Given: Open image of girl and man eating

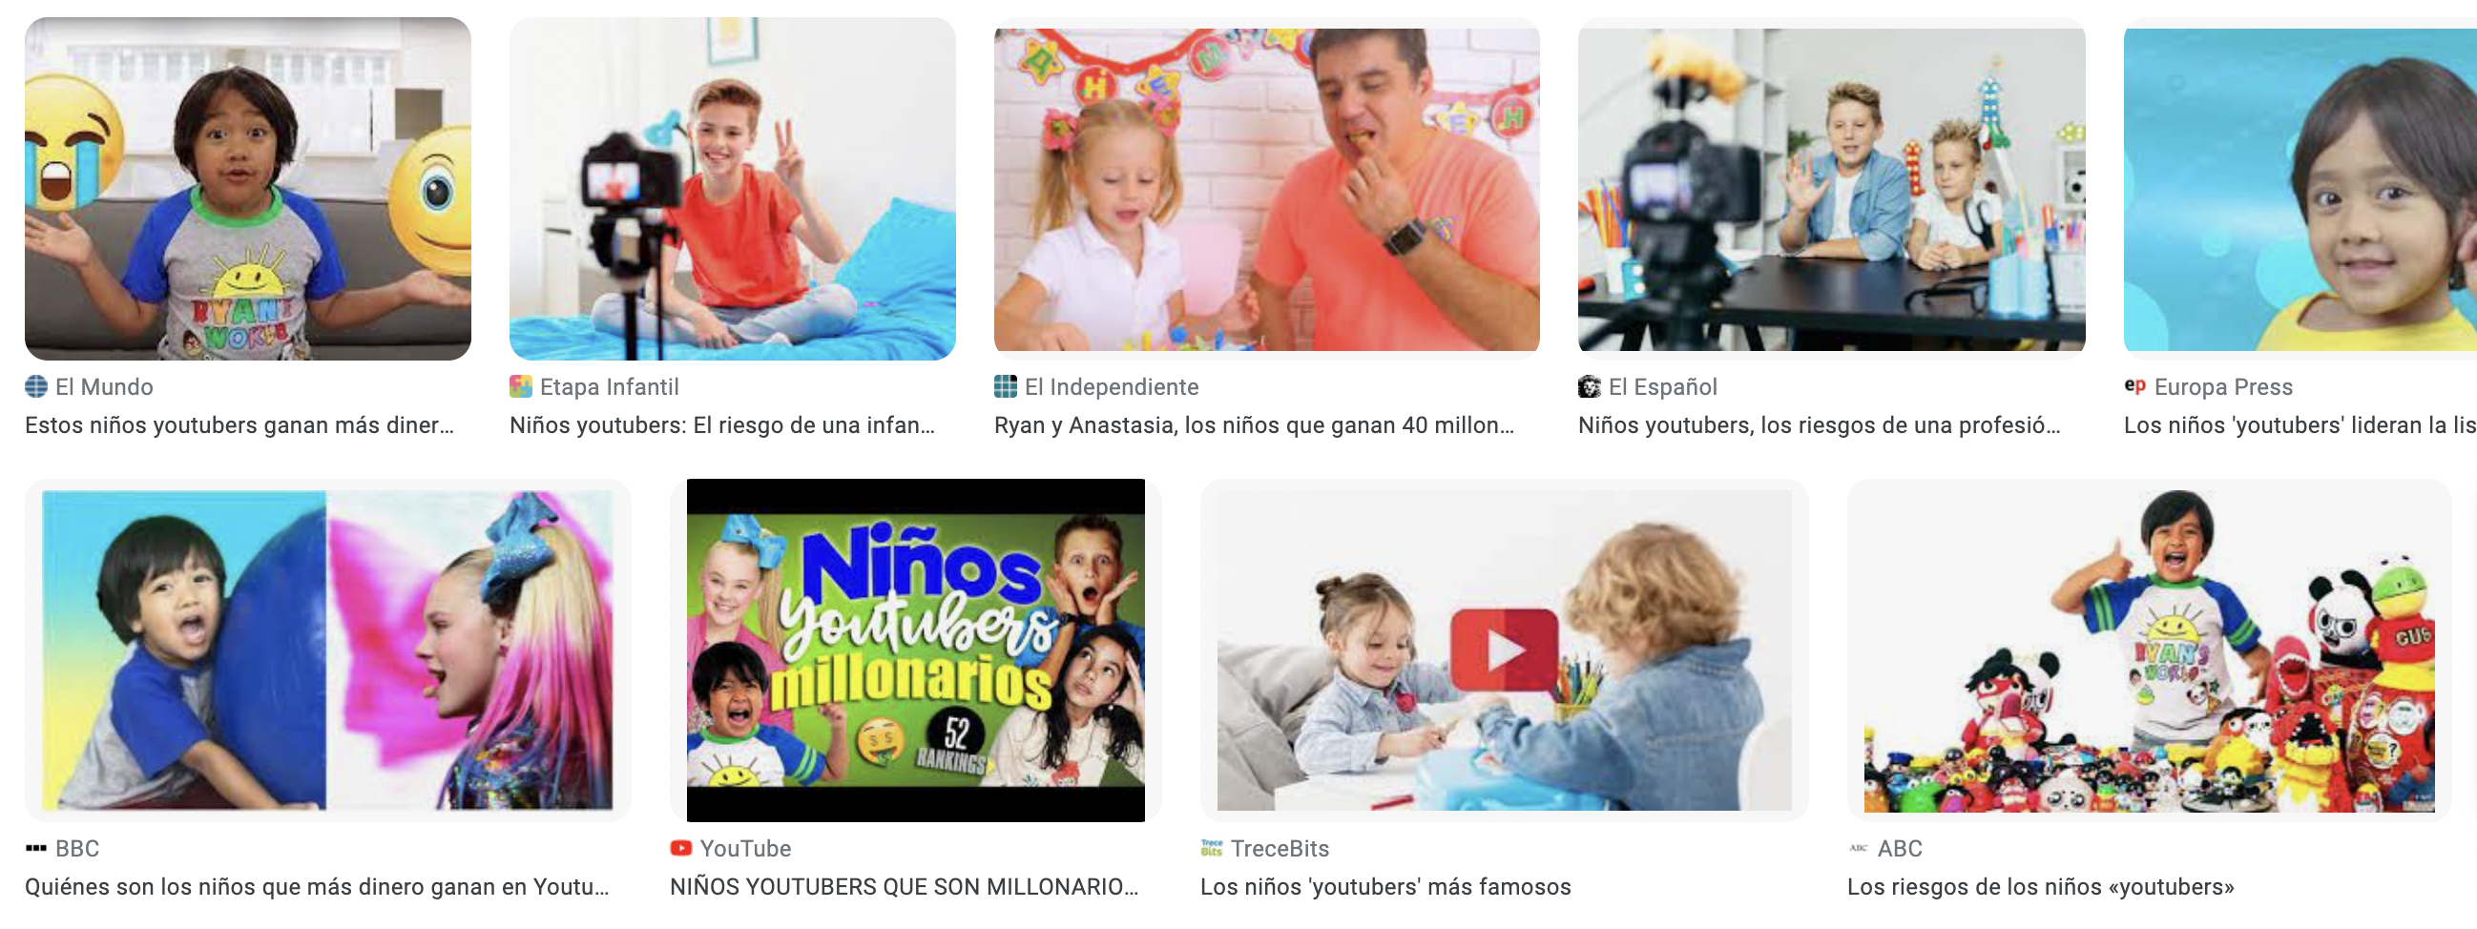Looking at the screenshot, I should pyautogui.click(x=1266, y=189).
